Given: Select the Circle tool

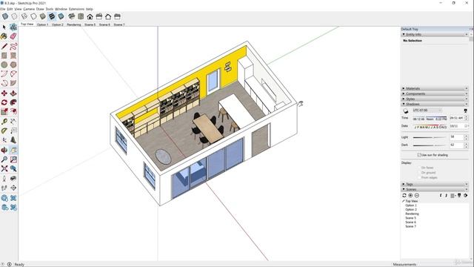Looking at the screenshot, I should pyautogui.click(x=4, y=65).
